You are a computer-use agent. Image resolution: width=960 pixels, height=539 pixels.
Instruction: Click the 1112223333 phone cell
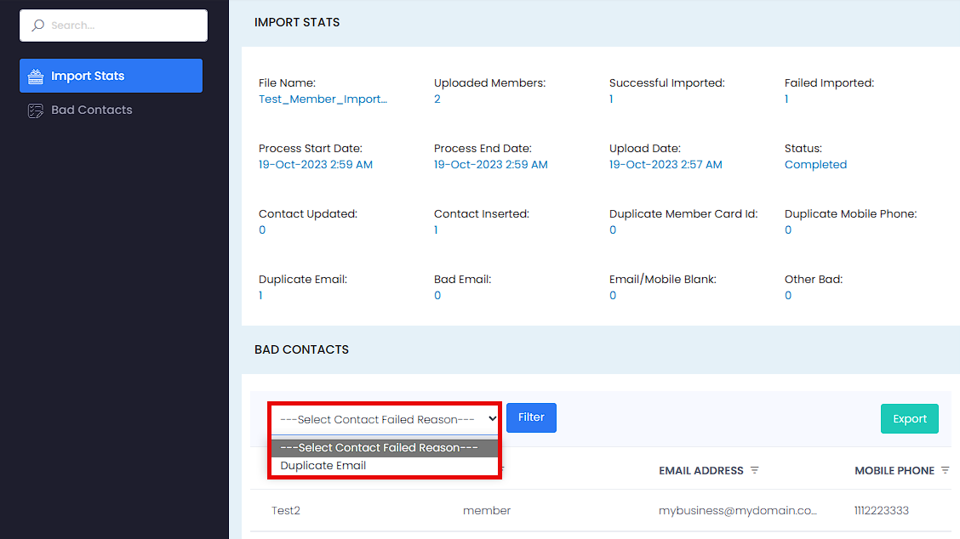(x=882, y=510)
